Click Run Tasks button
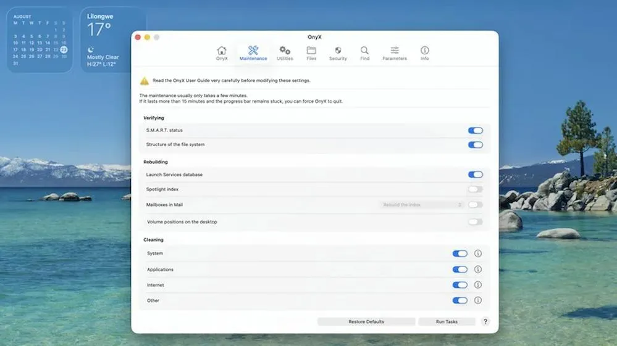The image size is (617, 346). pyautogui.click(x=447, y=322)
